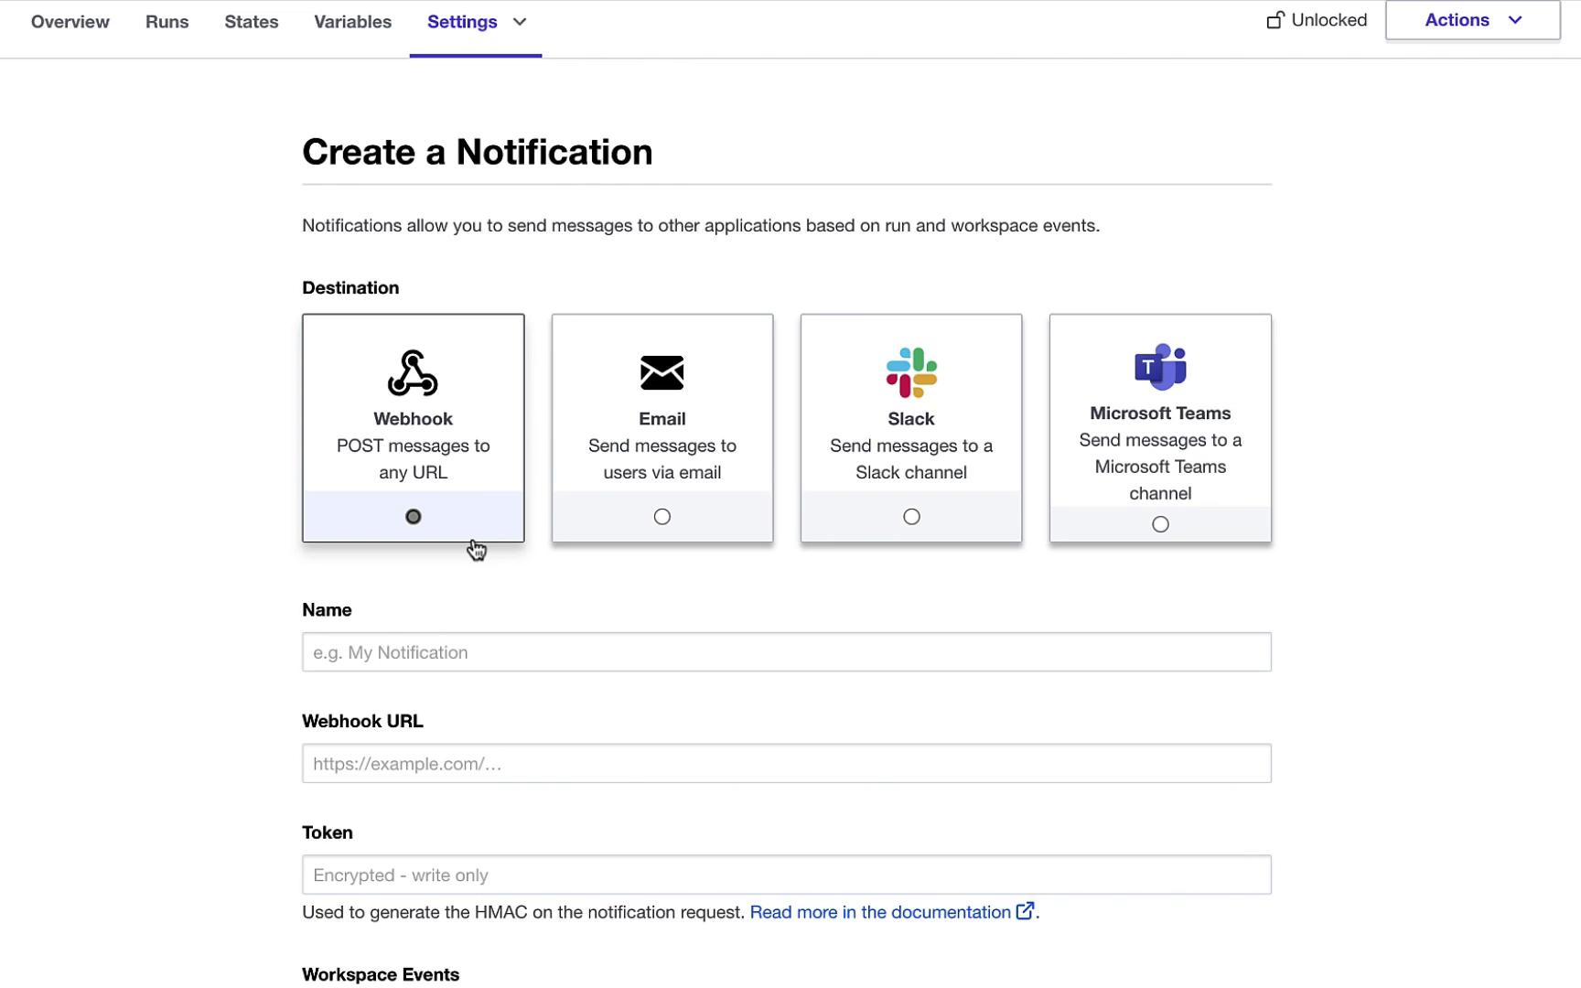Click the Webhook destination icon
1581x988 pixels.
tap(413, 373)
